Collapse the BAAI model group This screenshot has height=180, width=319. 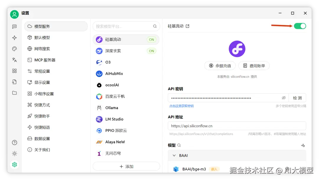(174, 156)
